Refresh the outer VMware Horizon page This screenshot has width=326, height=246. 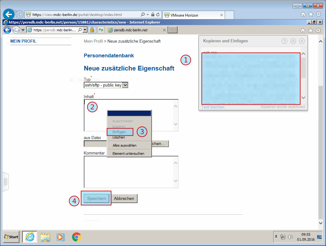pos(158,15)
